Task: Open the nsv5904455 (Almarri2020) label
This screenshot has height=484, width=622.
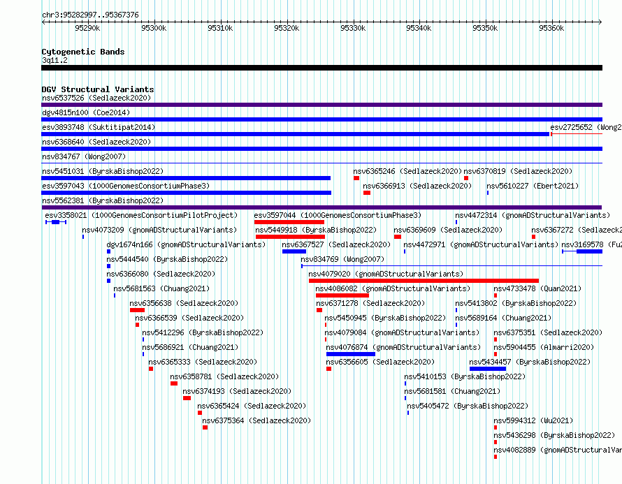Action: pos(544,347)
